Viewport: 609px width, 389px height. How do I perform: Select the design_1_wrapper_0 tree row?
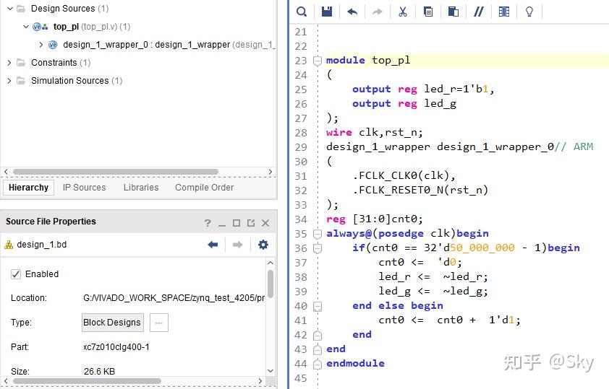(x=139, y=45)
